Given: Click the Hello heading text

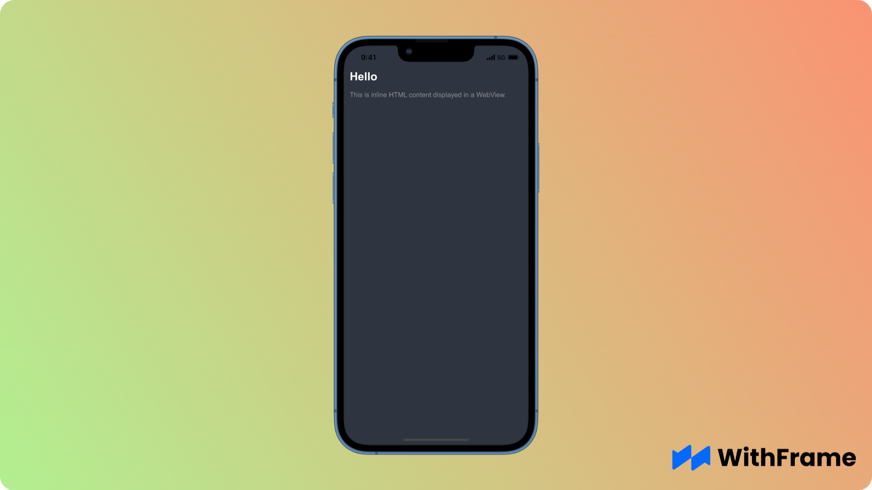Looking at the screenshot, I should coord(363,76).
